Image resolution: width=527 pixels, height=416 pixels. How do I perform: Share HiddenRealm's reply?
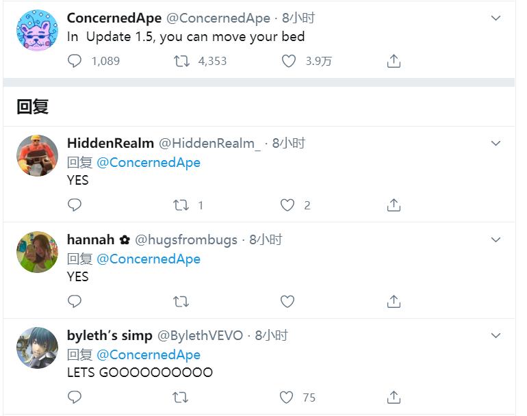(x=394, y=205)
